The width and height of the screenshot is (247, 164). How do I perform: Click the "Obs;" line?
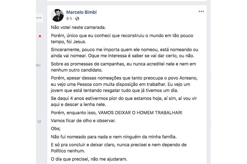[55, 128]
